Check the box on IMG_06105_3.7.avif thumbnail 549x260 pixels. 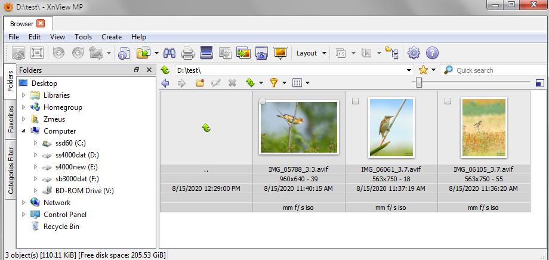[x=448, y=101]
